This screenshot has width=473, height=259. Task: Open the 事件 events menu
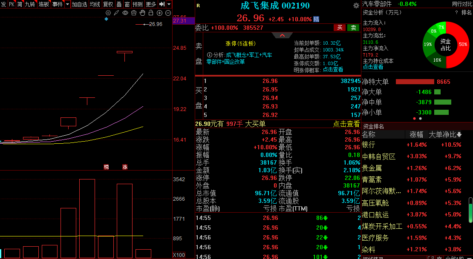[58, 4]
